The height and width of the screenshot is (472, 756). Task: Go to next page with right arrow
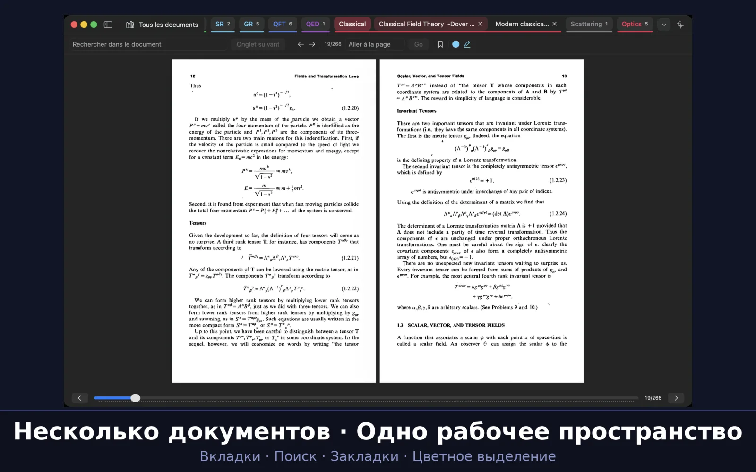(x=312, y=44)
